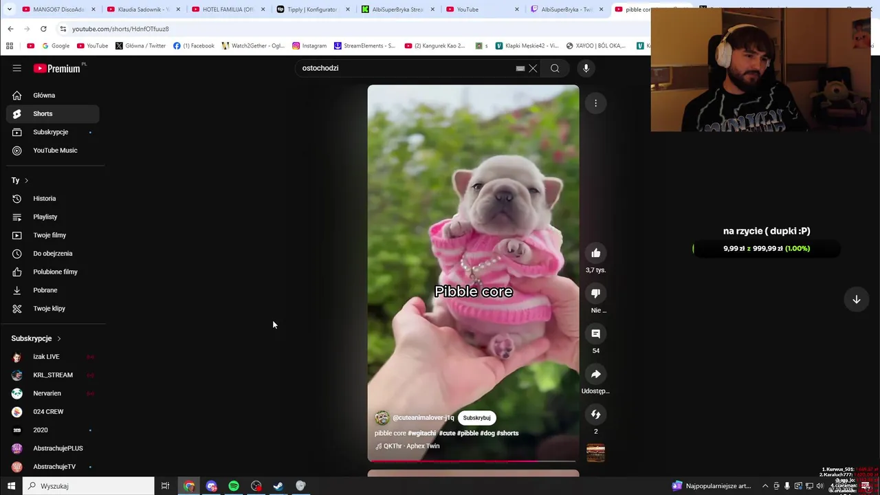
Task: Clear the search field with X
Action: (533, 68)
